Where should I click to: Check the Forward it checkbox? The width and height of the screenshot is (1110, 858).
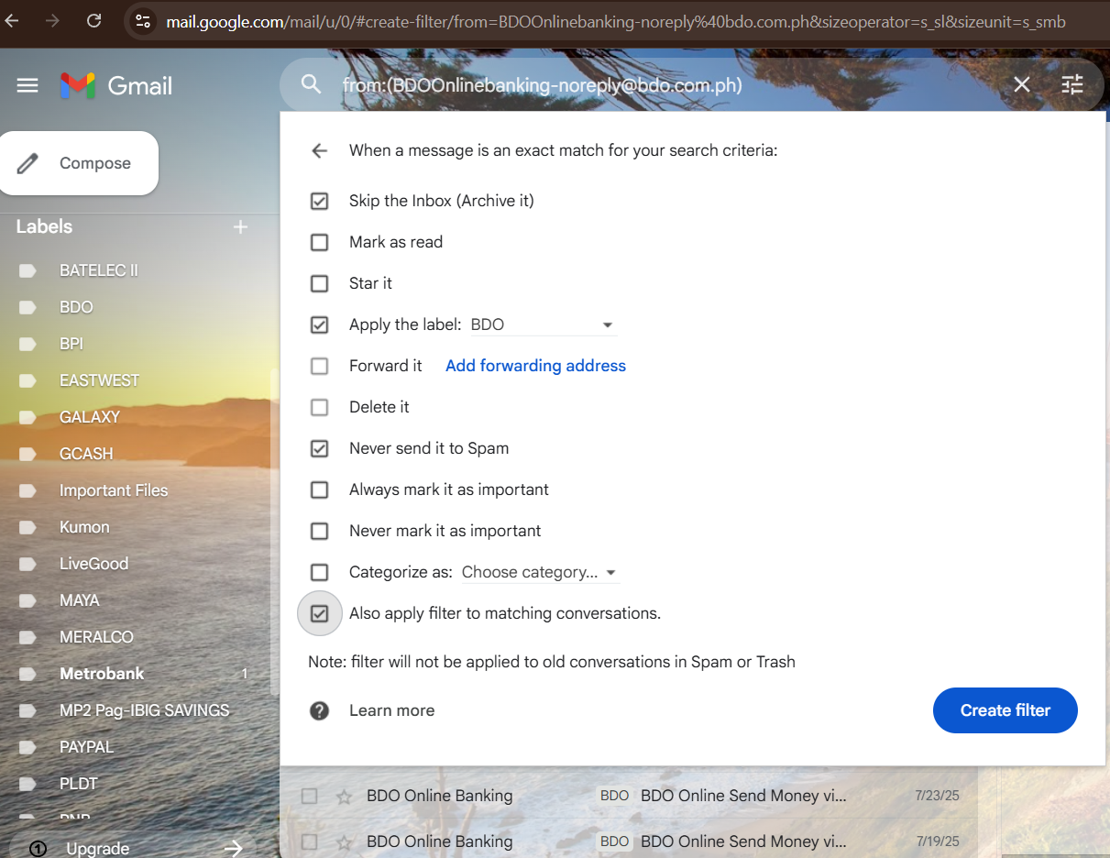click(x=319, y=366)
